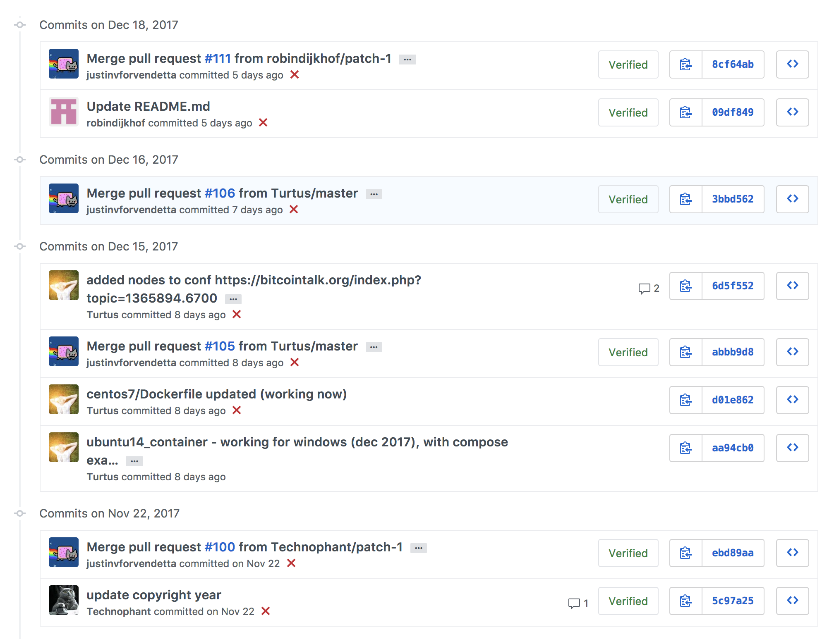Open pull request #105

pyautogui.click(x=220, y=346)
